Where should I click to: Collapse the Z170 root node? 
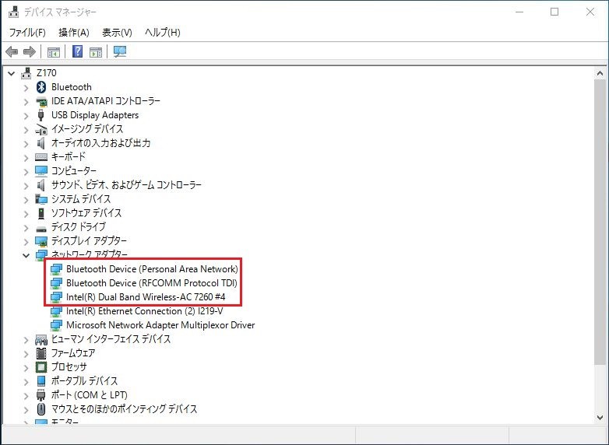point(12,73)
